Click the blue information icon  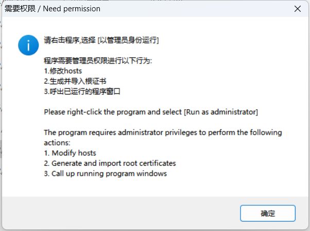(28, 45)
